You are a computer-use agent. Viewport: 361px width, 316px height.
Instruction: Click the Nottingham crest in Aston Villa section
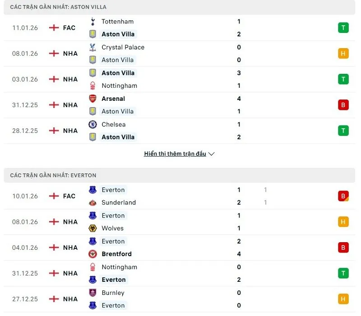coord(93,86)
